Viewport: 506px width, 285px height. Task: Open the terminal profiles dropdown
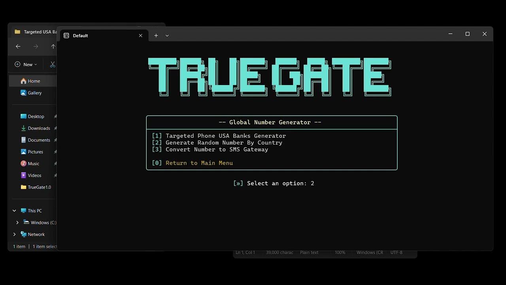pos(167,36)
